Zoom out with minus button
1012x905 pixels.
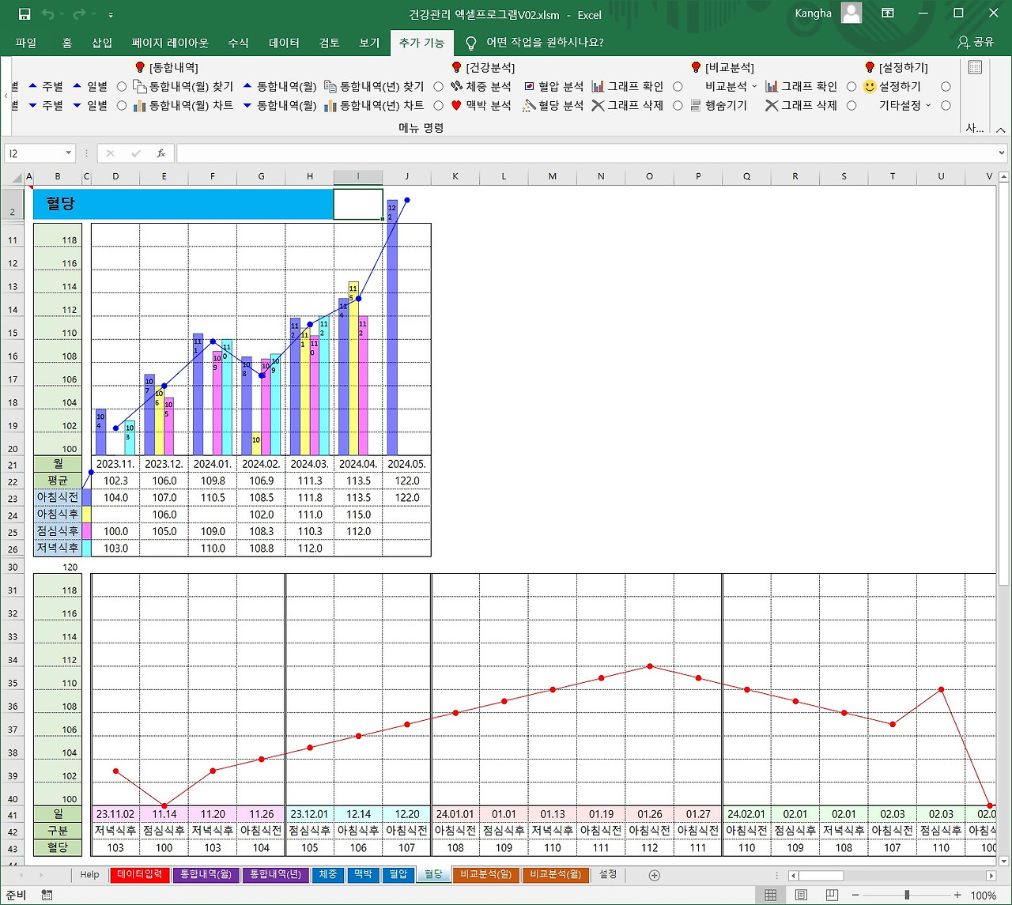[x=855, y=896]
